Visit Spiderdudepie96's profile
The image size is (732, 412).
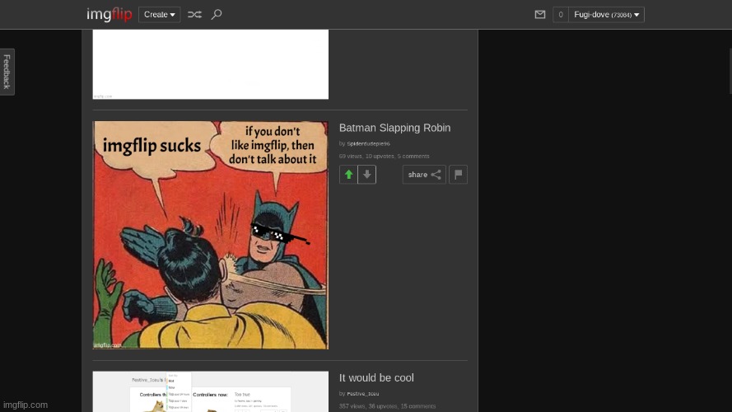[368, 144]
